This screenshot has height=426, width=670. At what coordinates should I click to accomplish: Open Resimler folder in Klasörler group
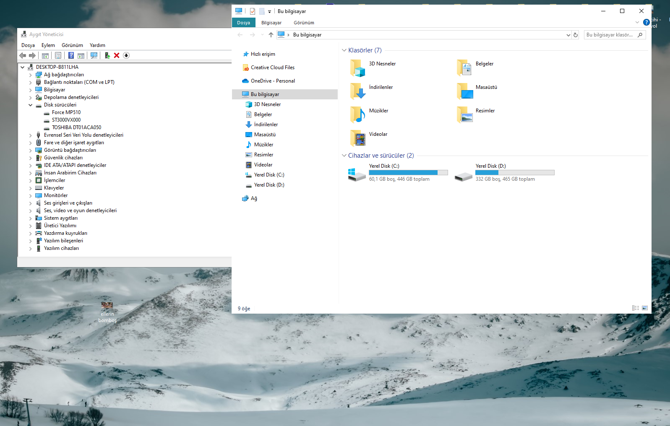point(476,115)
